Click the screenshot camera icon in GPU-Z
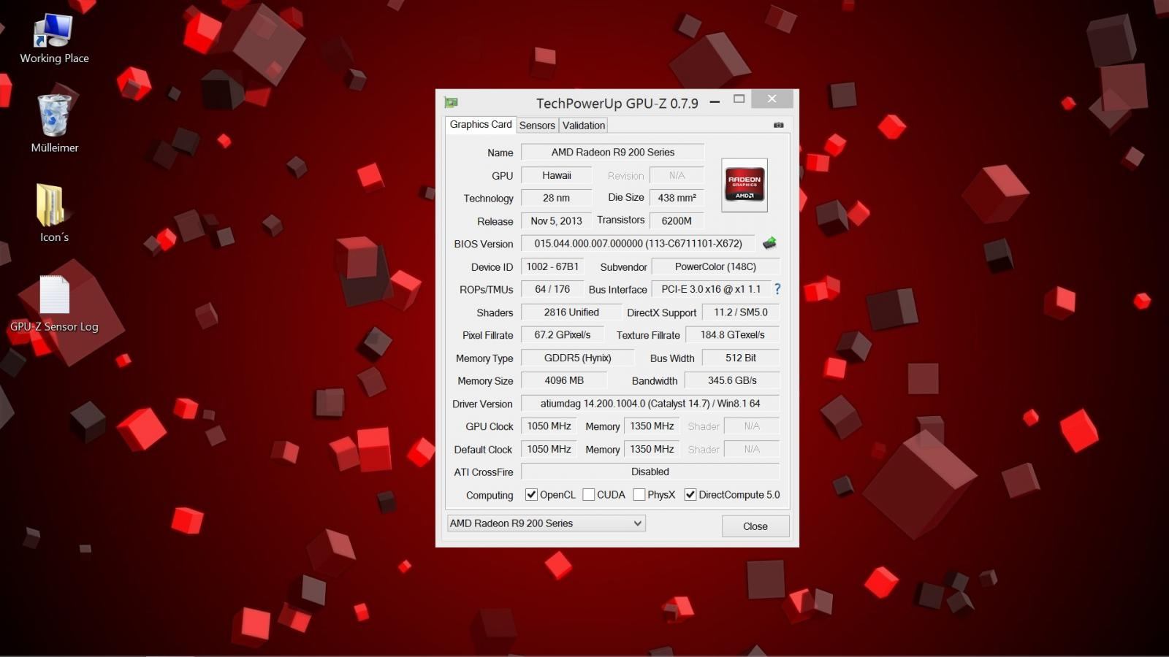The height and width of the screenshot is (657, 1169). click(779, 125)
